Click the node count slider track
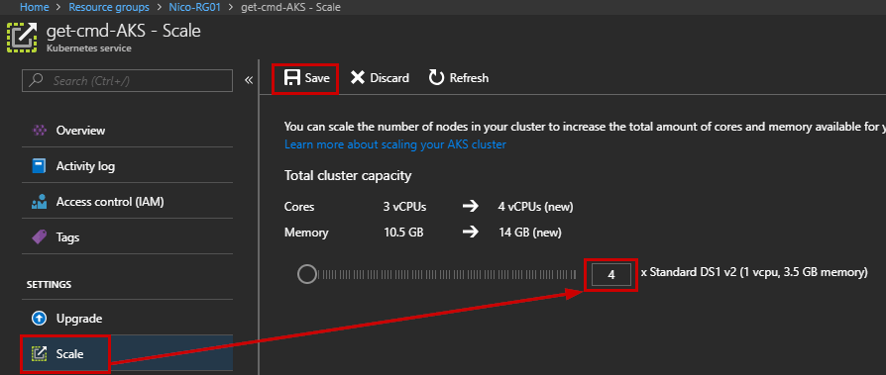This screenshot has width=886, height=375. [446, 275]
